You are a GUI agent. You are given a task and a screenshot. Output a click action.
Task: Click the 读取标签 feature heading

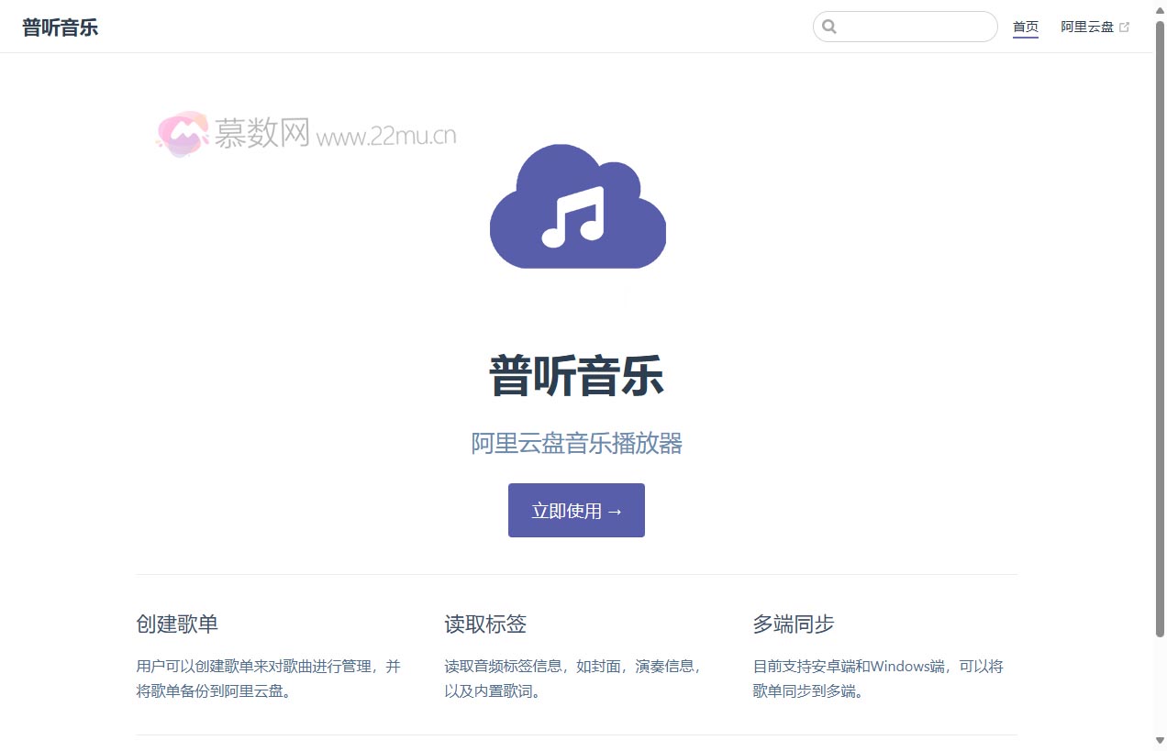click(x=483, y=624)
